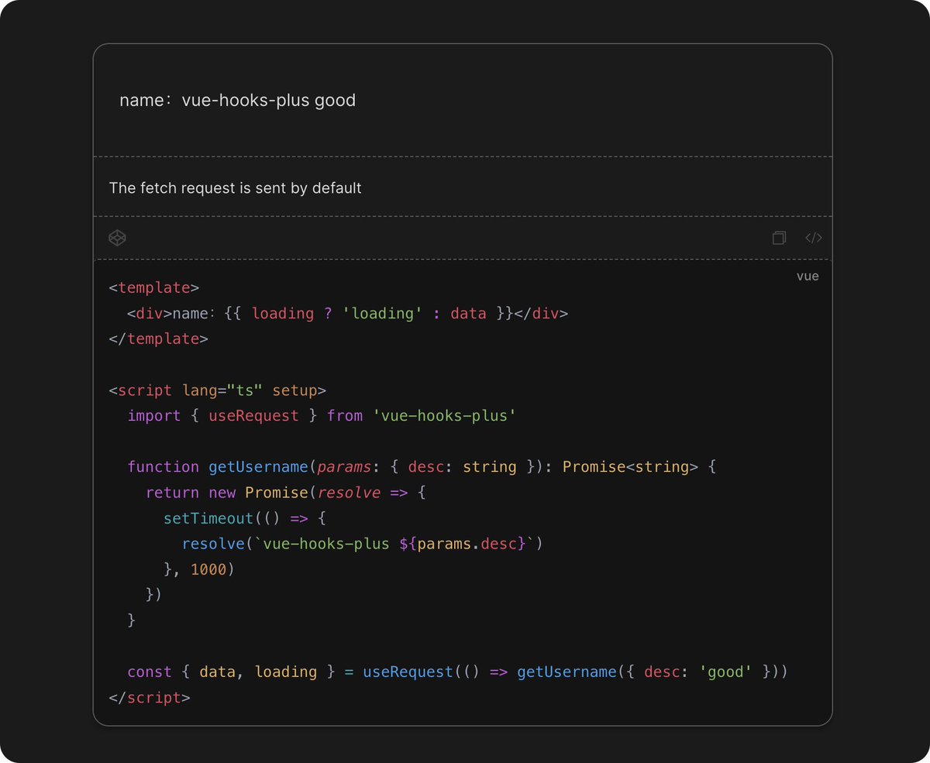Screen dimensions: 930x763
Task: Click the closing </script> tag line
Action: (x=150, y=696)
